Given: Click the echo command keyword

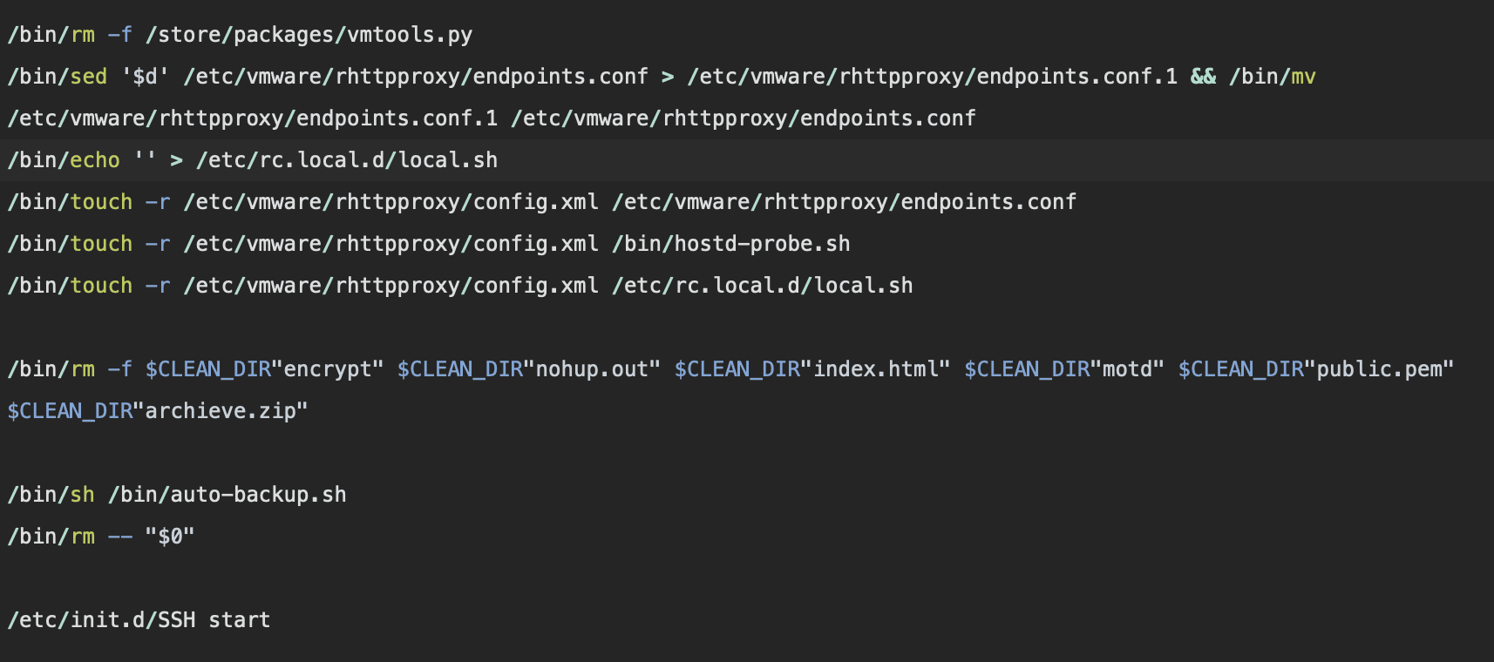Looking at the screenshot, I should (x=94, y=160).
